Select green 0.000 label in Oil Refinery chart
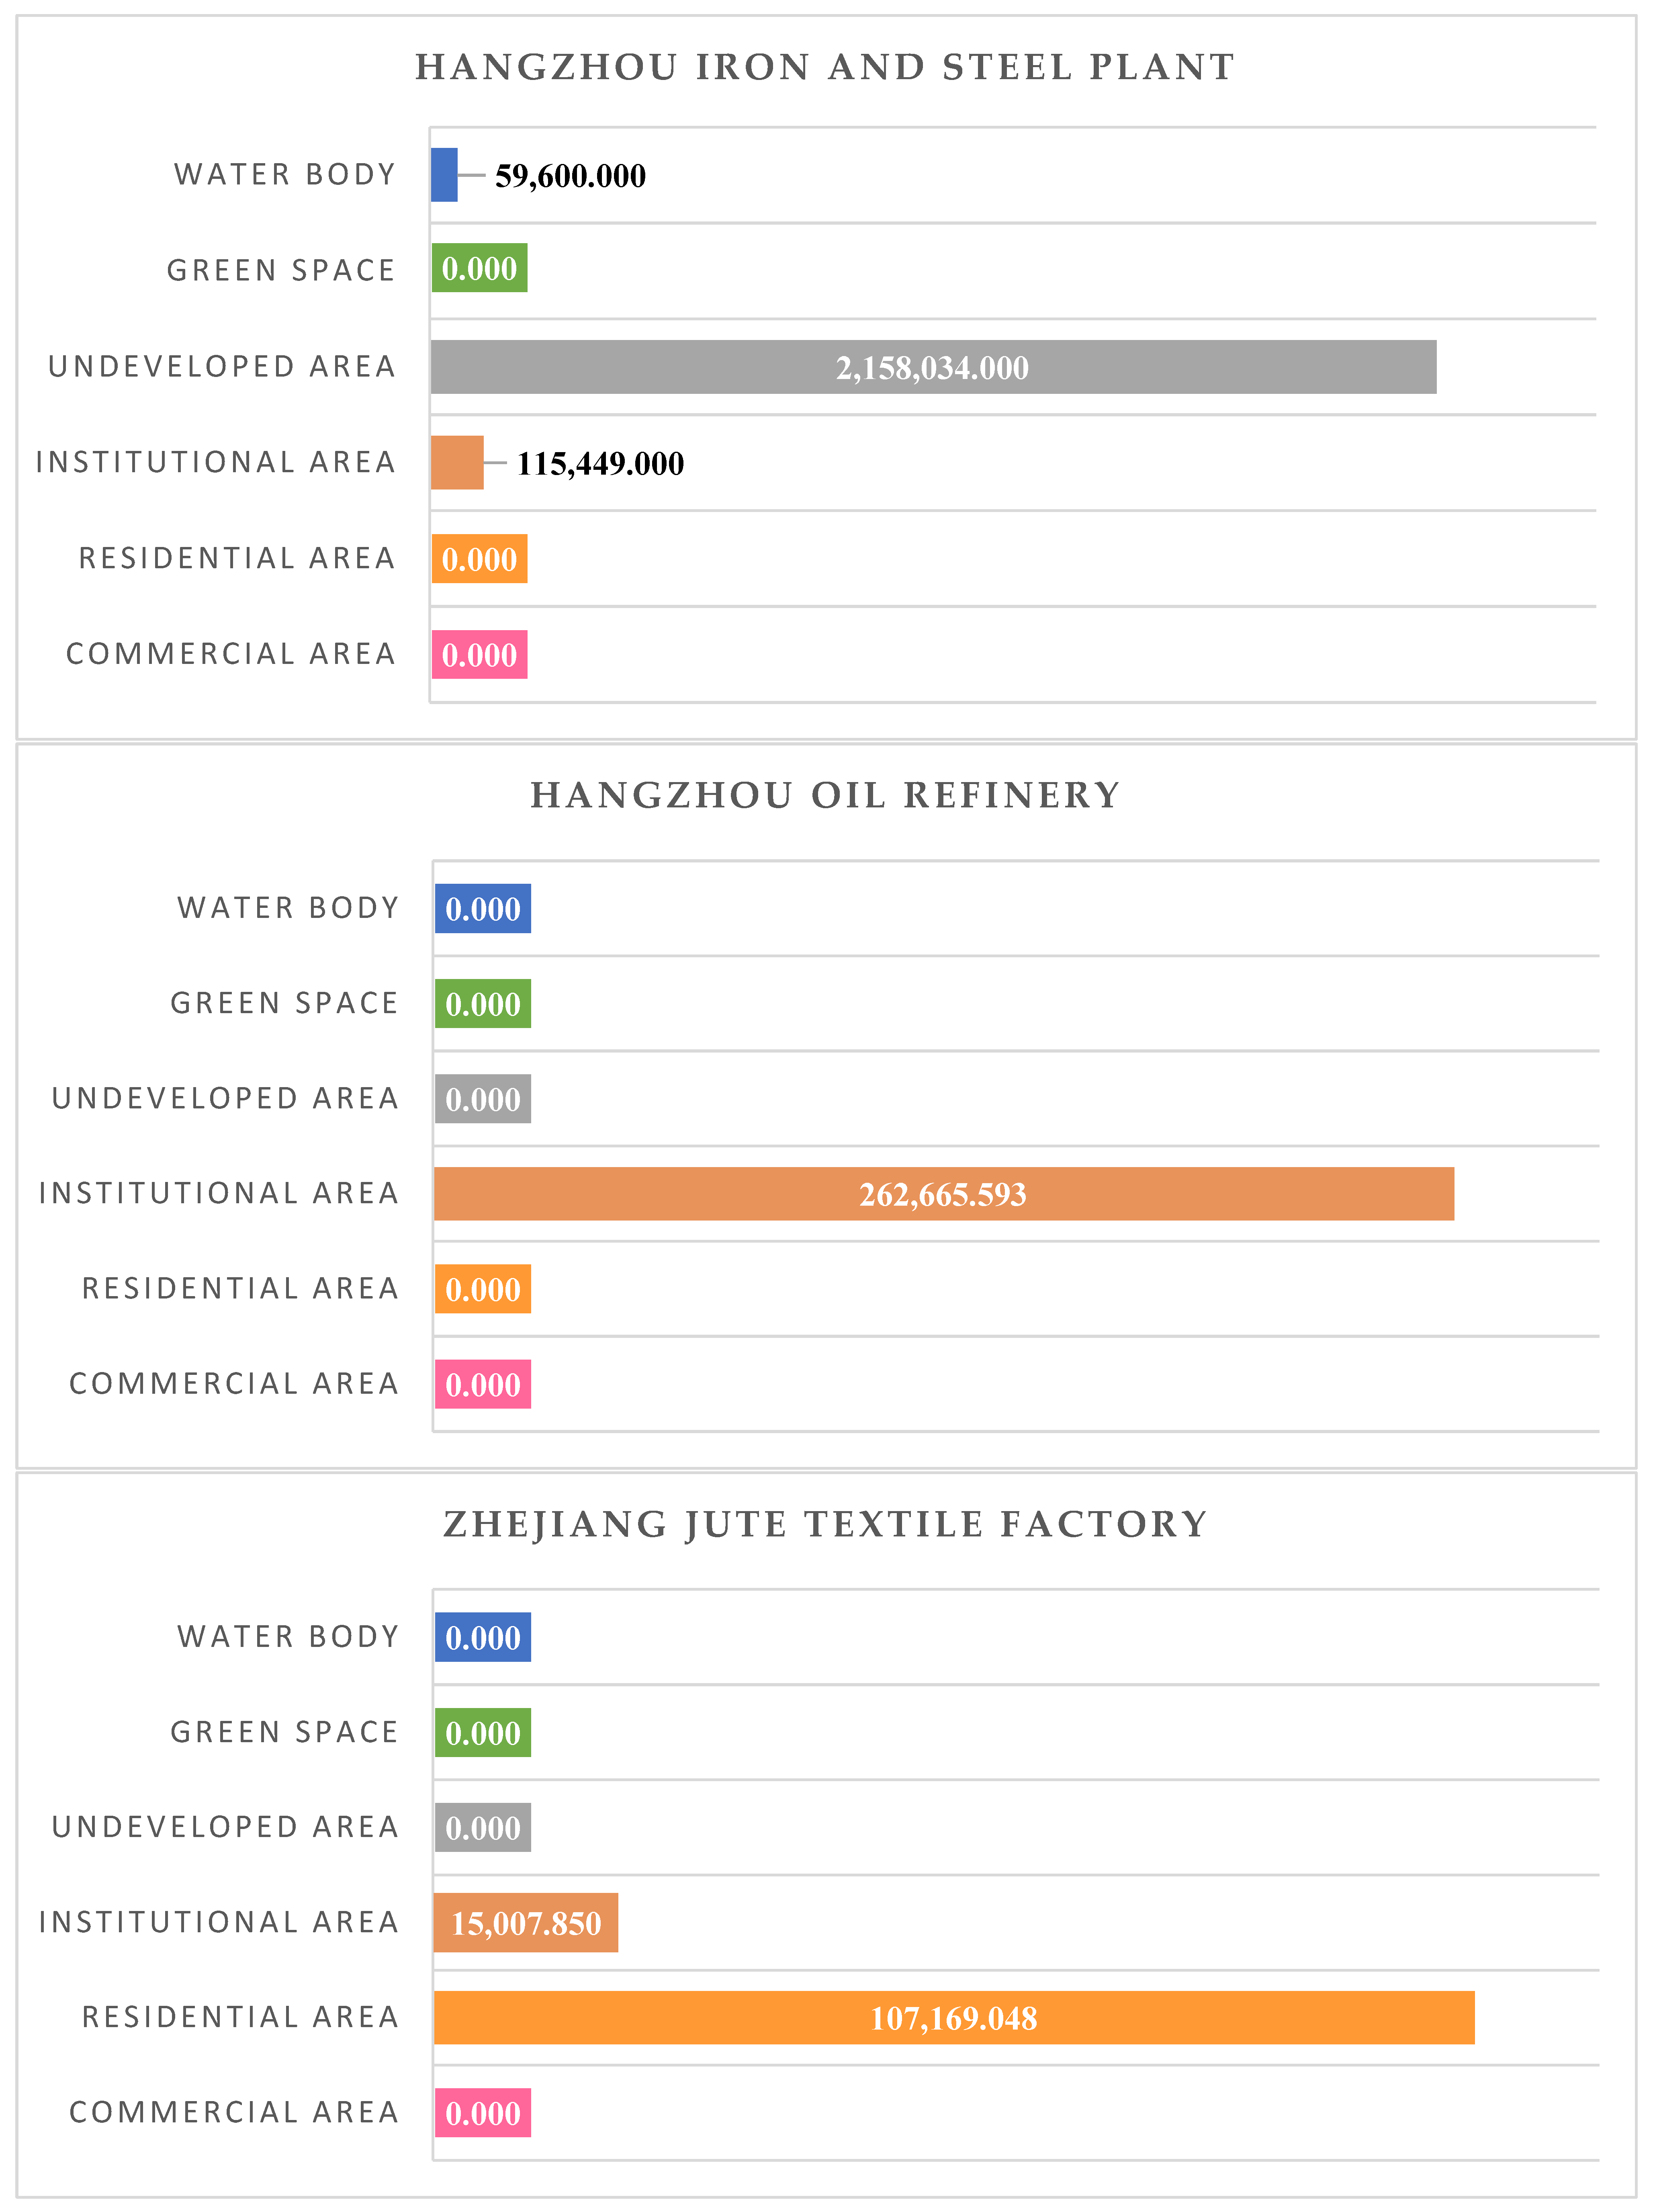This screenshot has width=1655, height=2212. (482, 1004)
